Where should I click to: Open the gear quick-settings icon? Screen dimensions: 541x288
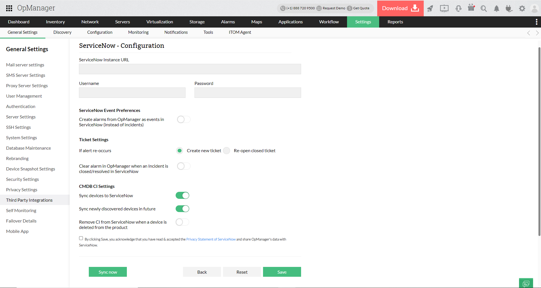[x=522, y=8]
